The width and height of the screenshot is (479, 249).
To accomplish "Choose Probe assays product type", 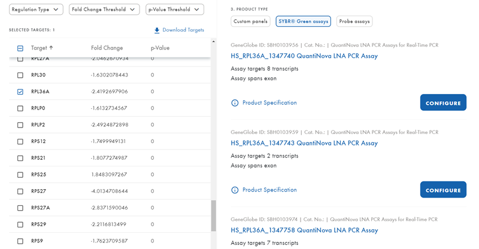I will [354, 22].
